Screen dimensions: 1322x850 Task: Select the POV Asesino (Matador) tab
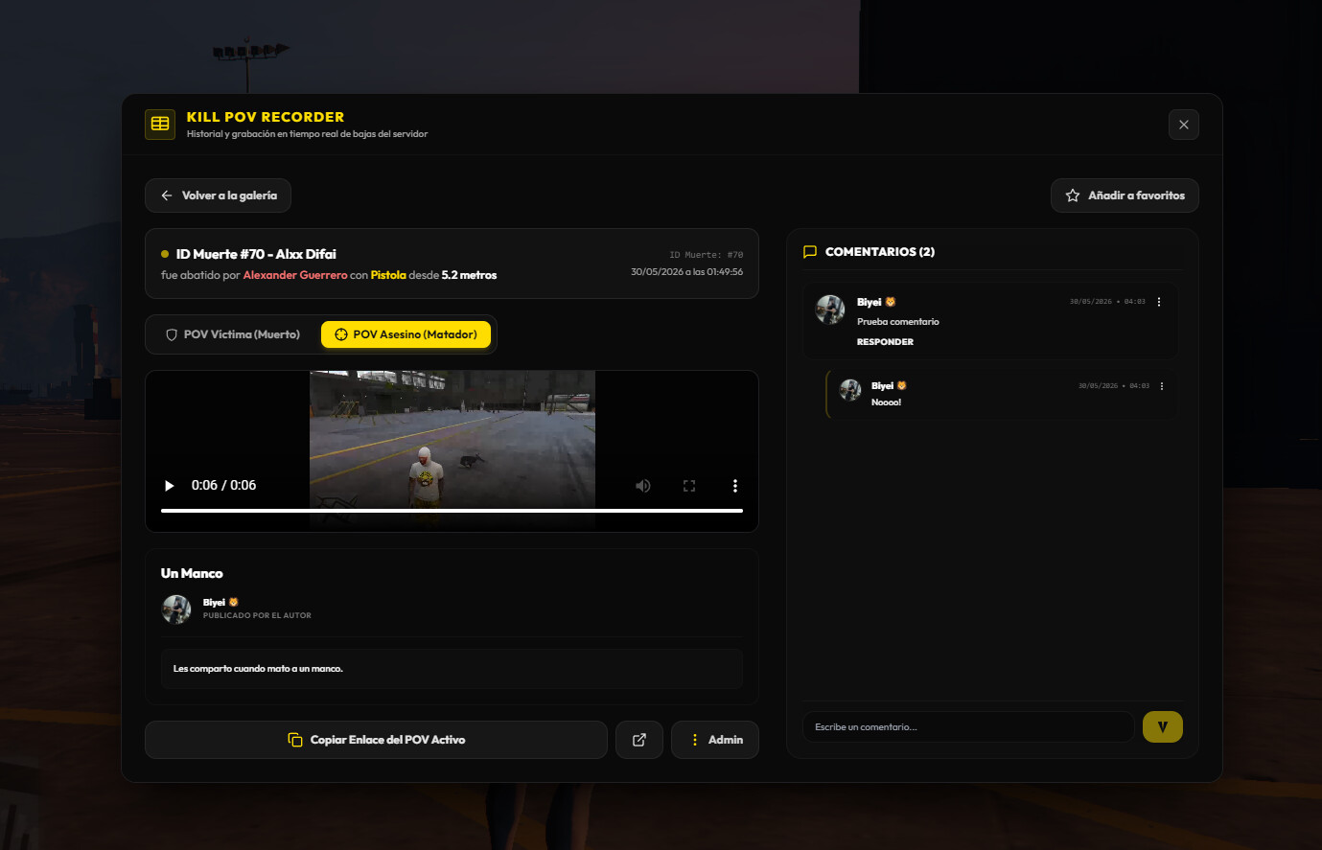pyautogui.click(x=406, y=334)
